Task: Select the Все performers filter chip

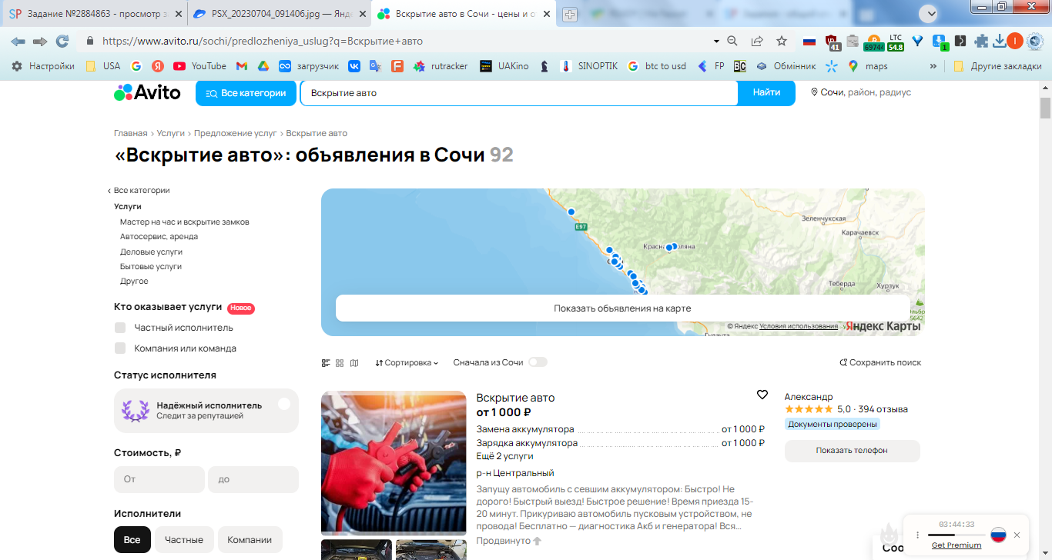Action: click(x=132, y=539)
